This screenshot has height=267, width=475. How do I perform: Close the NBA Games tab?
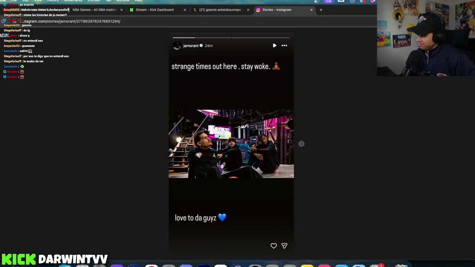pyautogui.click(x=121, y=10)
